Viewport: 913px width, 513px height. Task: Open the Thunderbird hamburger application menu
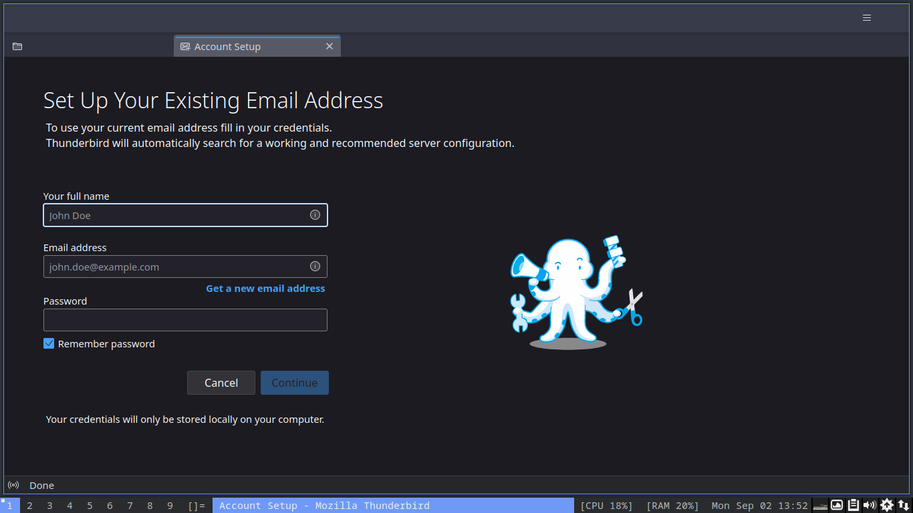pyautogui.click(x=867, y=18)
